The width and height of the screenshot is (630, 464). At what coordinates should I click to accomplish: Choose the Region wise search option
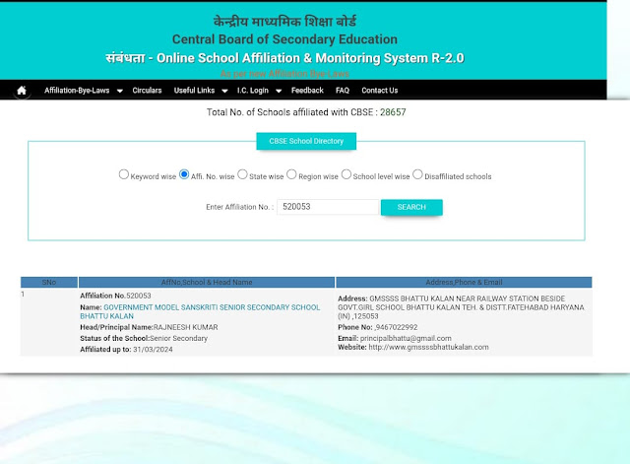click(x=291, y=174)
